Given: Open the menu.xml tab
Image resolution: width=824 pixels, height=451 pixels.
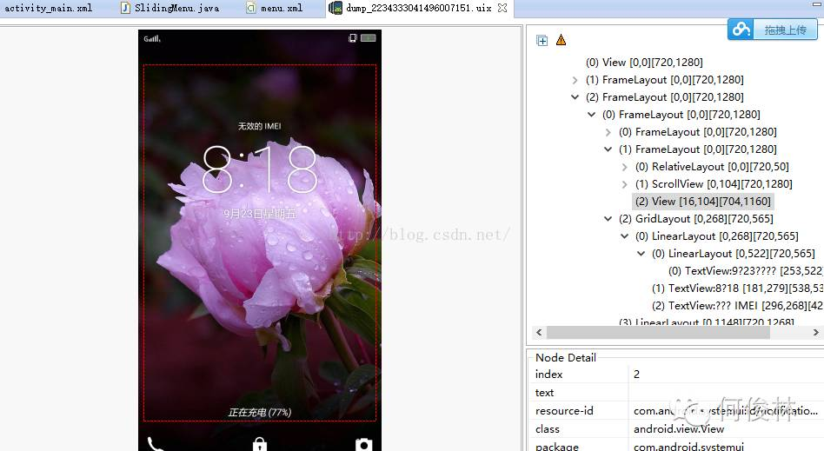Looking at the screenshot, I should pyautogui.click(x=276, y=8).
